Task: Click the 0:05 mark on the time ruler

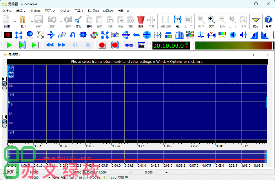Action: (142, 146)
